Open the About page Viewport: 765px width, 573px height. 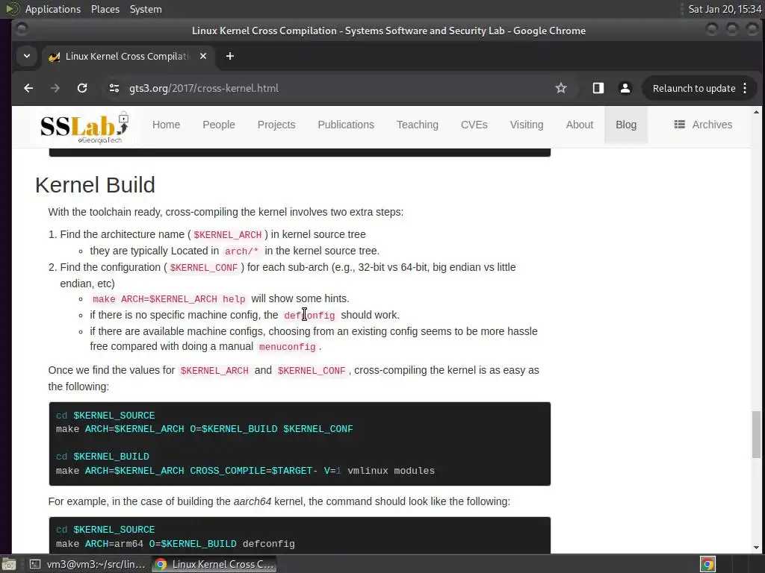pyautogui.click(x=579, y=125)
